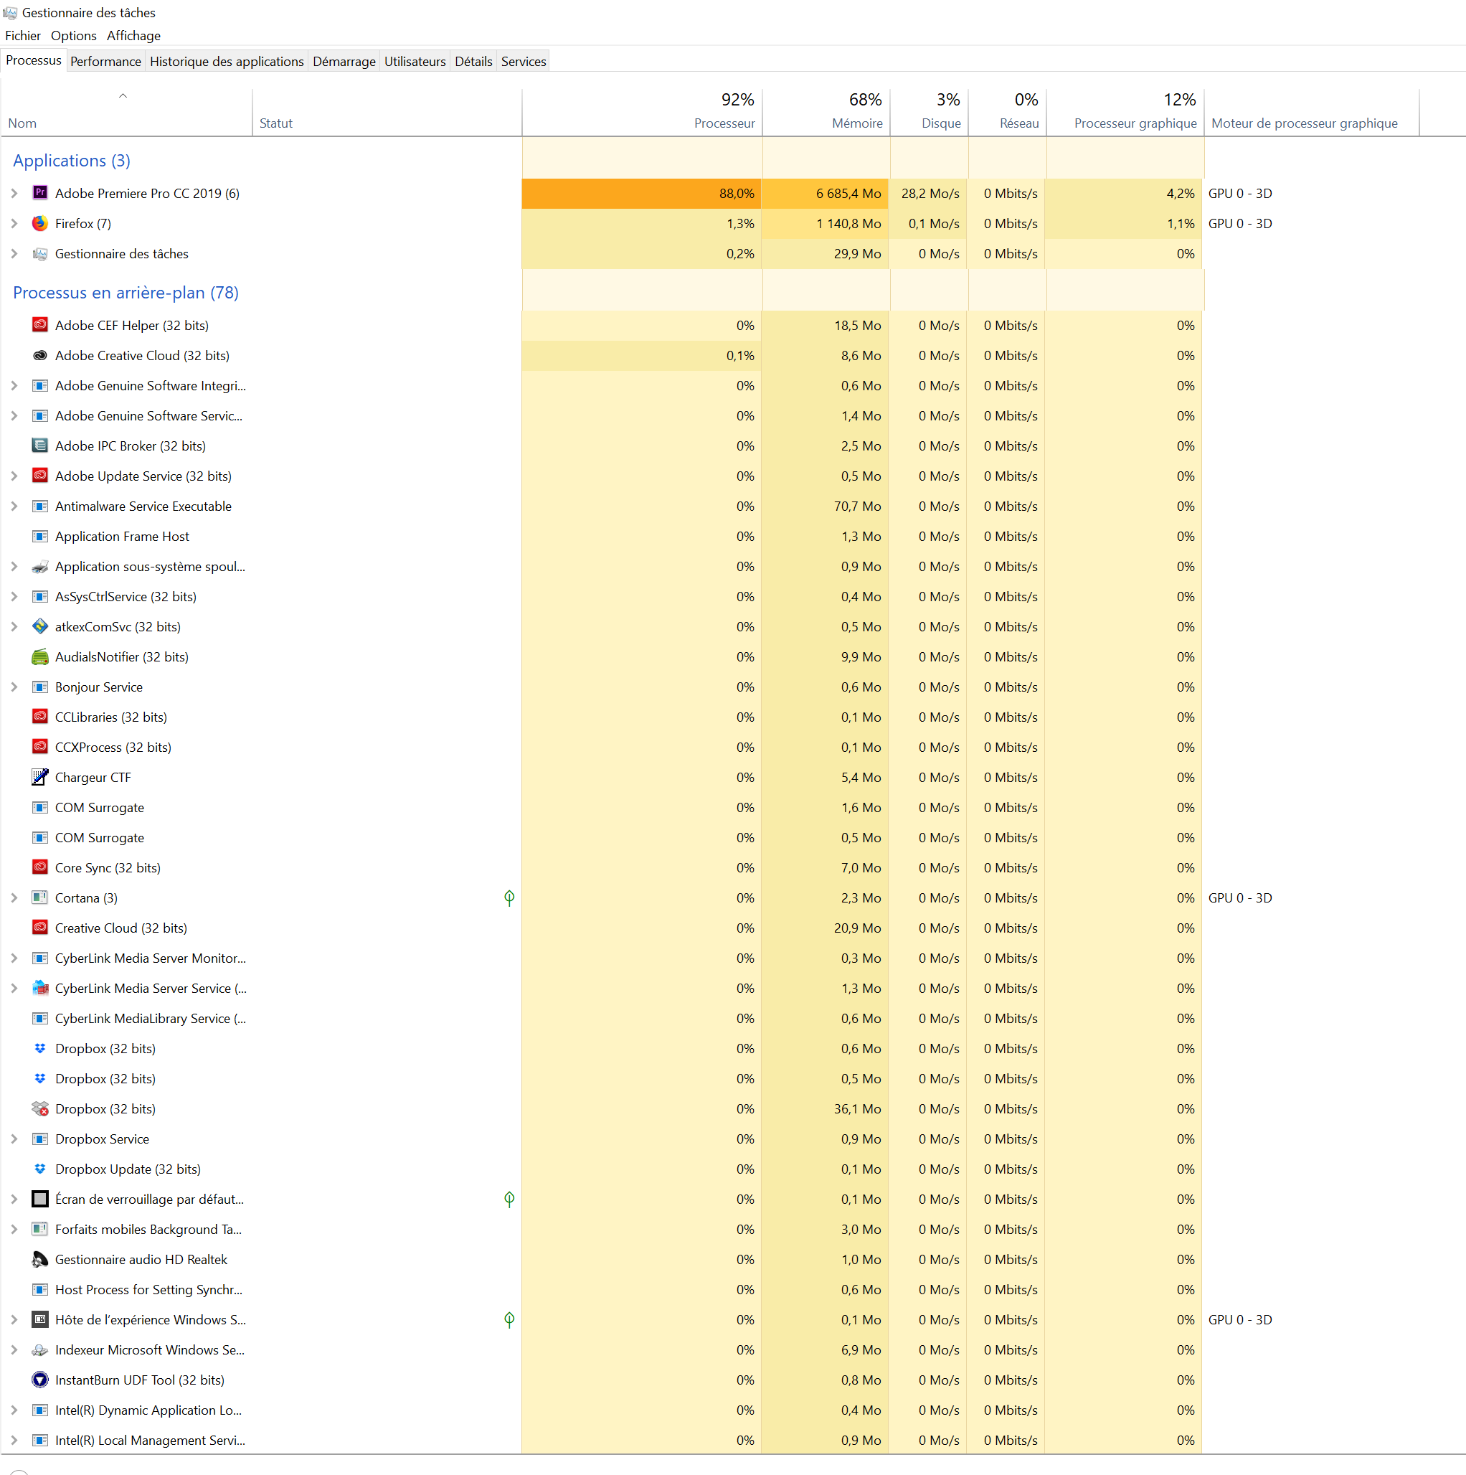Open the Options menu
1466x1475 pixels.
click(74, 36)
